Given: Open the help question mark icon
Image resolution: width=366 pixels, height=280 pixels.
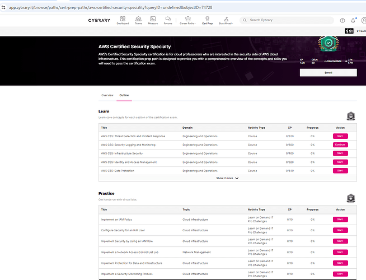Looking at the screenshot, I should [342, 20].
